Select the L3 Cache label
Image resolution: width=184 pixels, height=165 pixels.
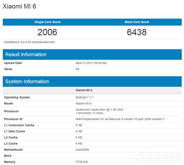coord(11,144)
